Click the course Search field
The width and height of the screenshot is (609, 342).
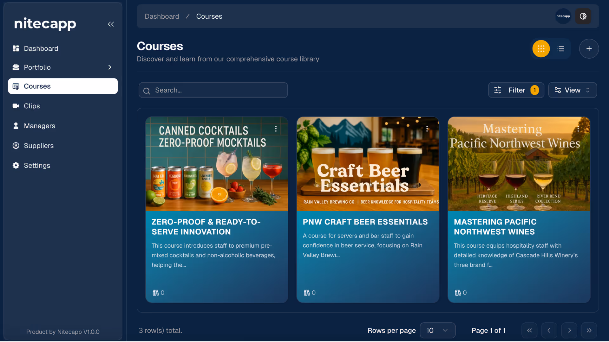coord(213,90)
